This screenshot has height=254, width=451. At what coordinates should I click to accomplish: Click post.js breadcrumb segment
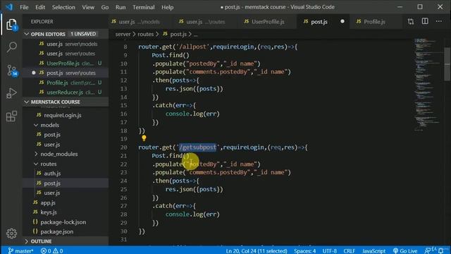tap(175, 35)
